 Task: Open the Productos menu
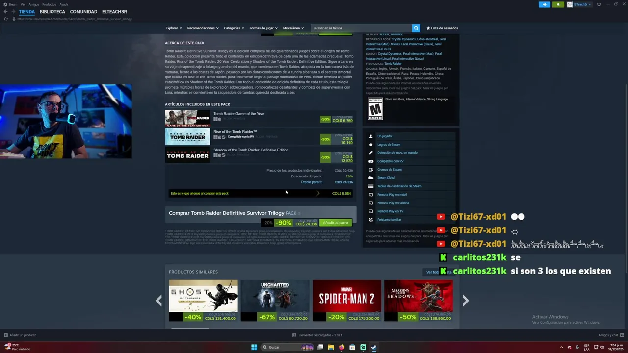point(49,4)
